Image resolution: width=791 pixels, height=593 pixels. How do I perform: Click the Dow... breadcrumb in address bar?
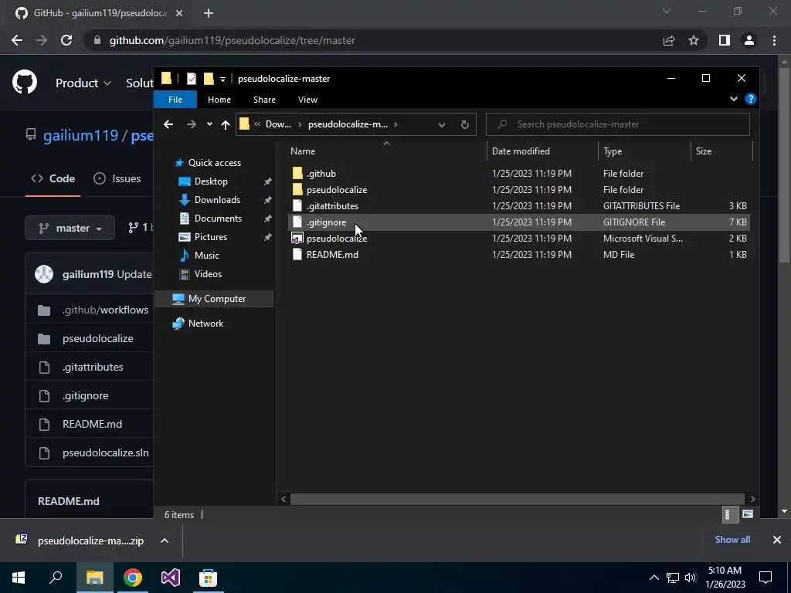[x=278, y=124]
